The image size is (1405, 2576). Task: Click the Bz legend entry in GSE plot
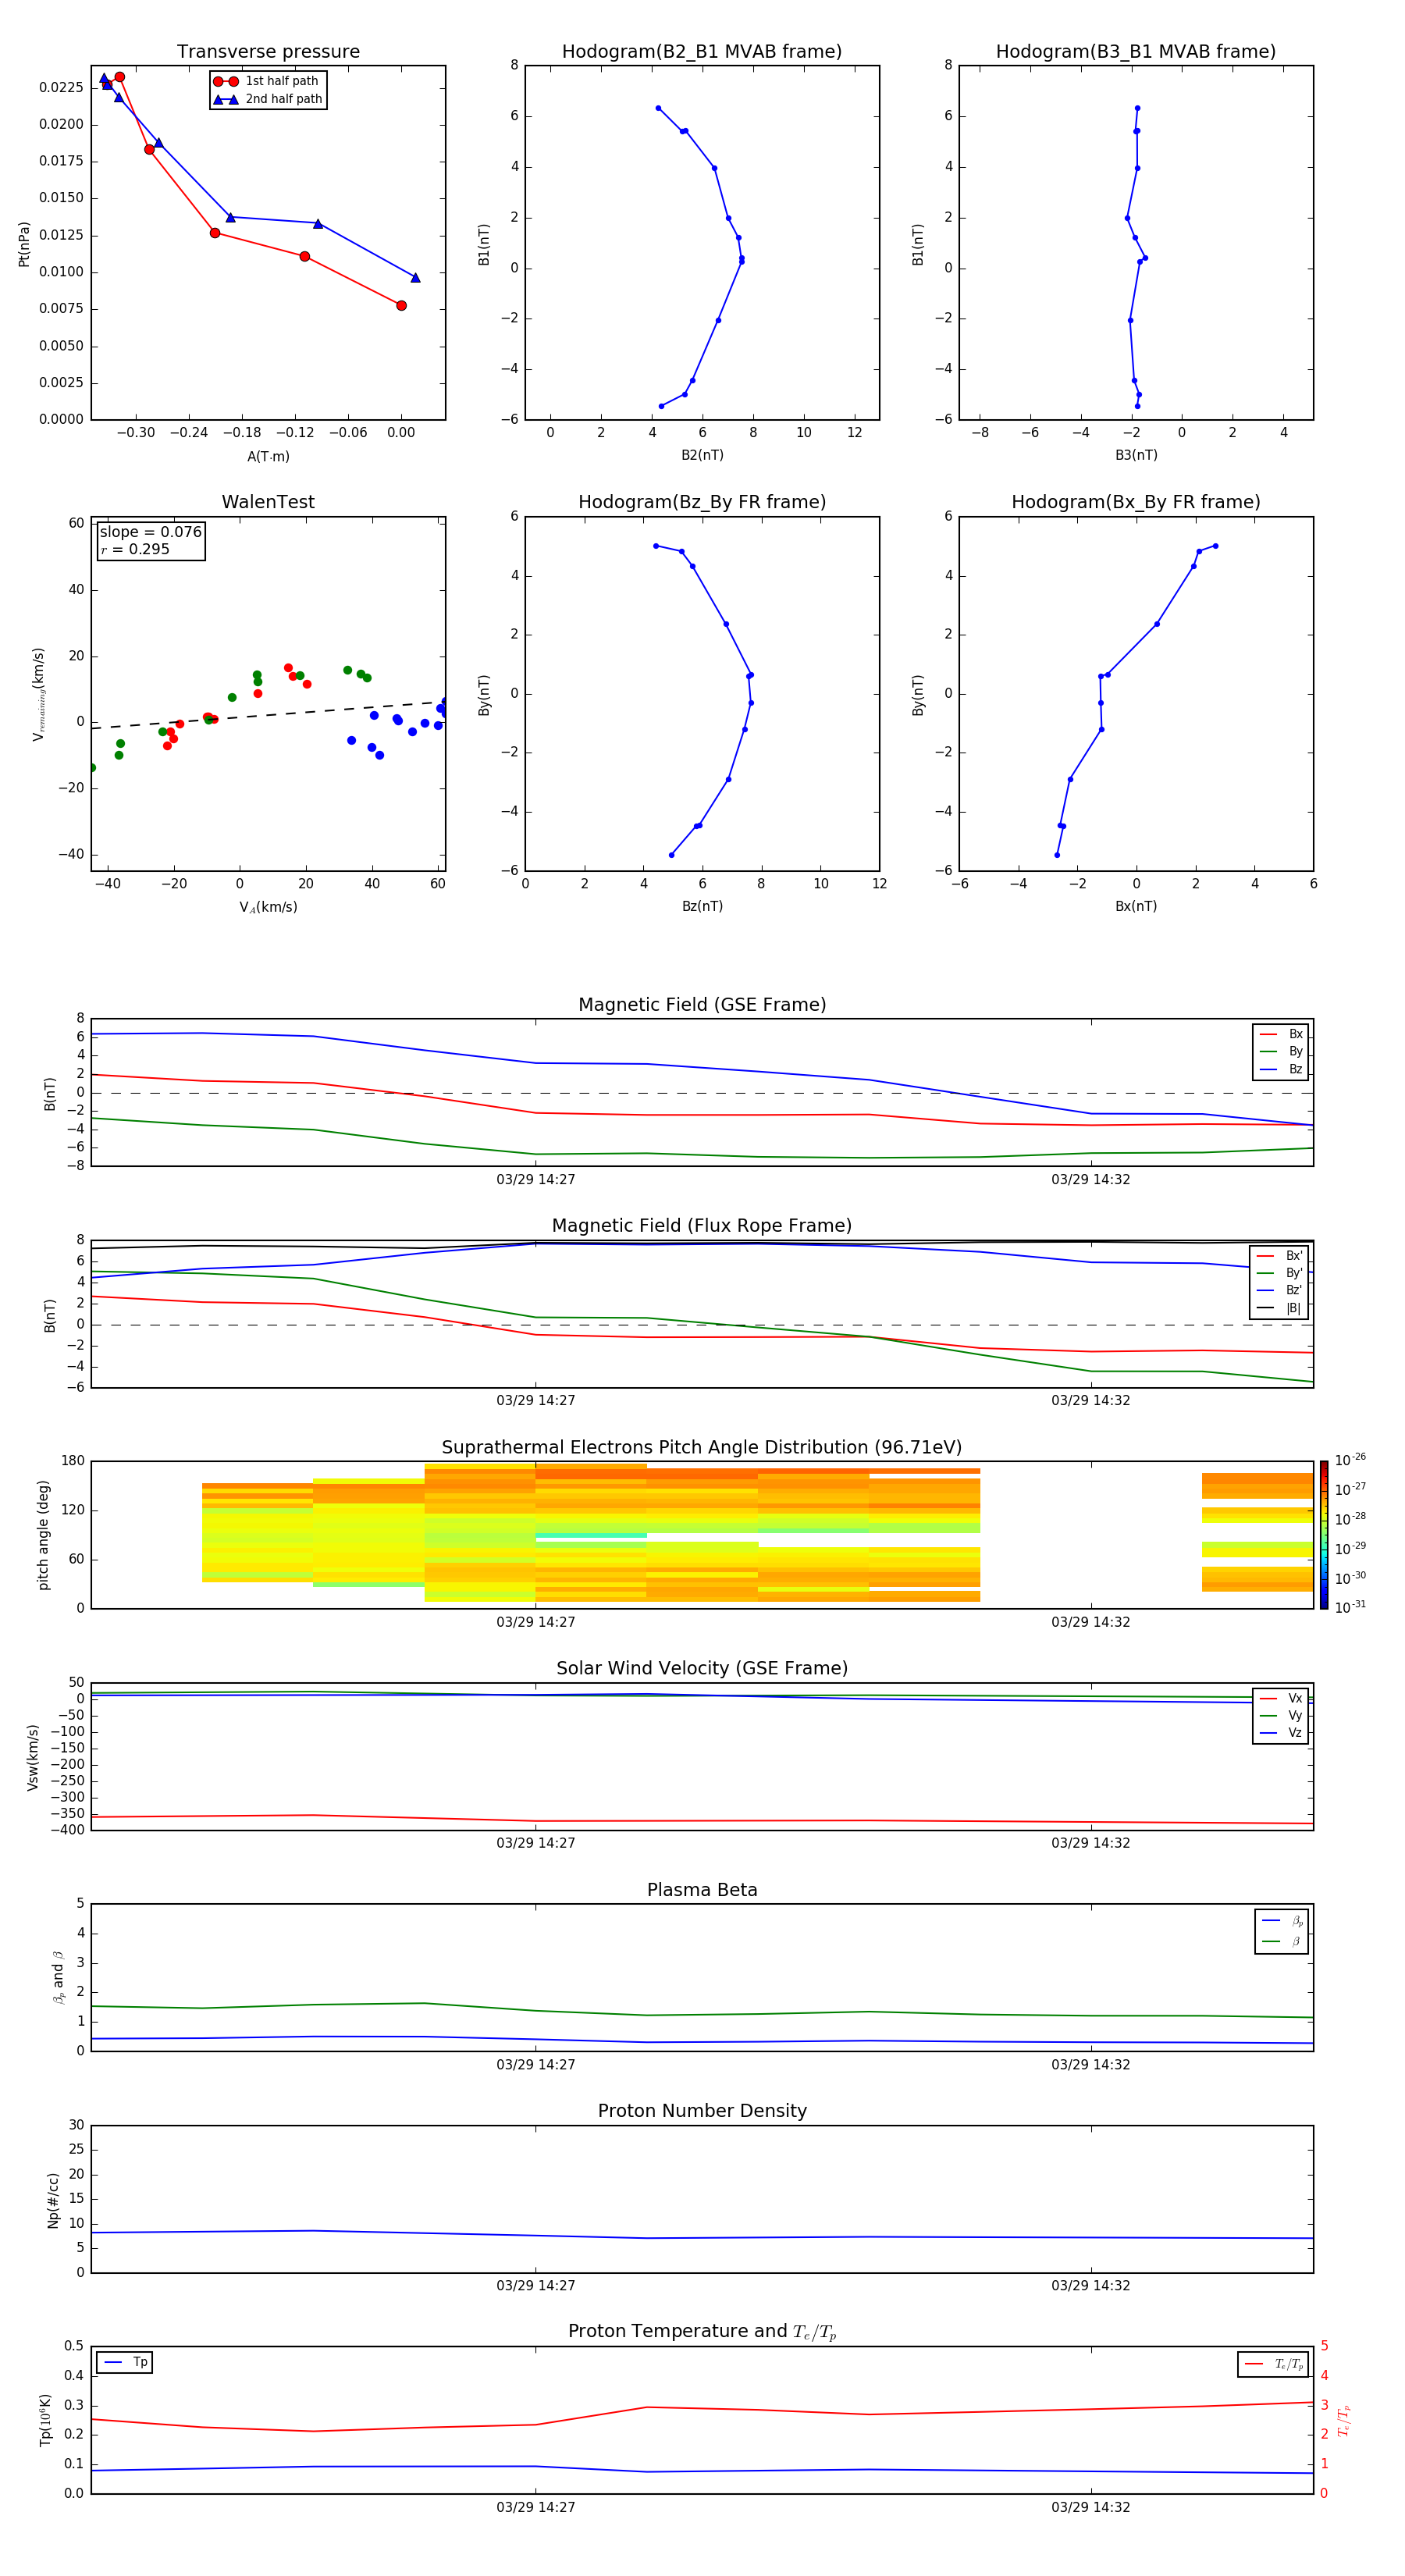tap(1281, 1070)
